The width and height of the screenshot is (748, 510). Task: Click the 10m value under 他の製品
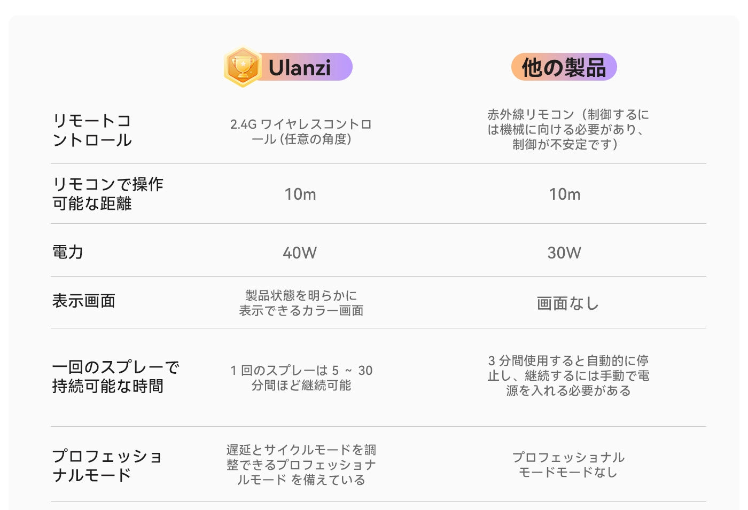[564, 194]
